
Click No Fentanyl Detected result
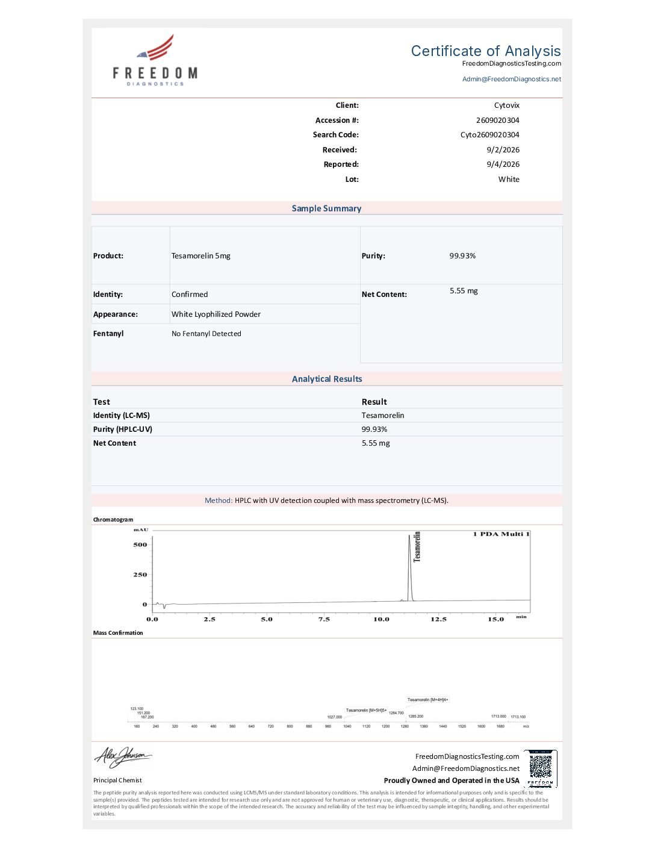pyautogui.click(x=206, y=334)
